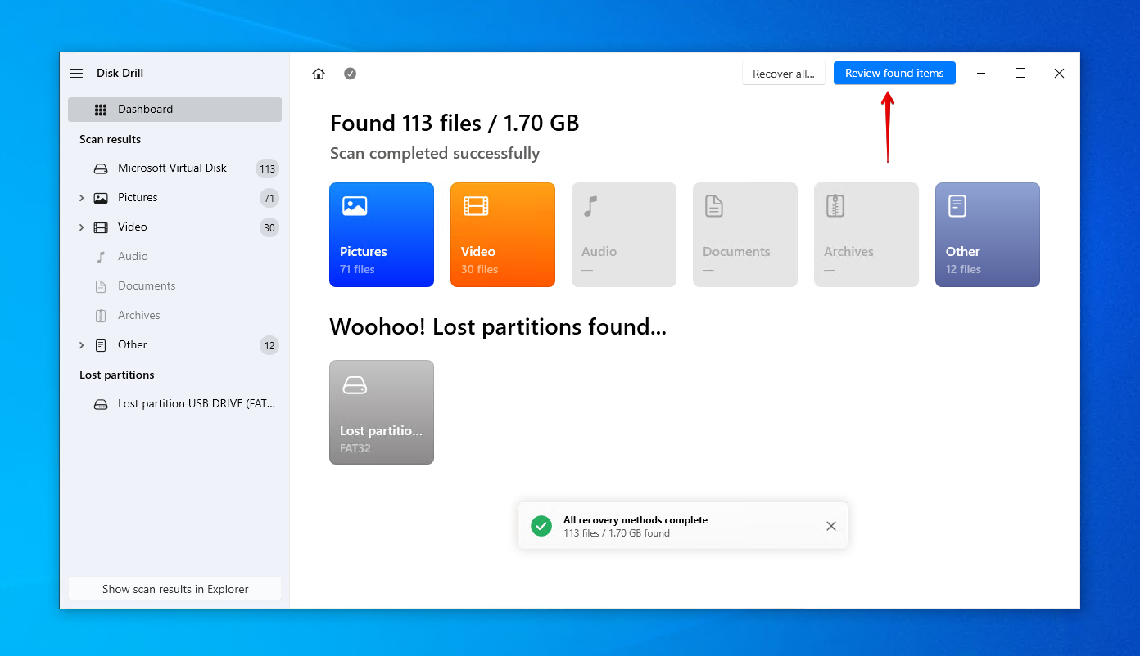Open the Lost partition FAT32 card

click(x=382, y=412)
